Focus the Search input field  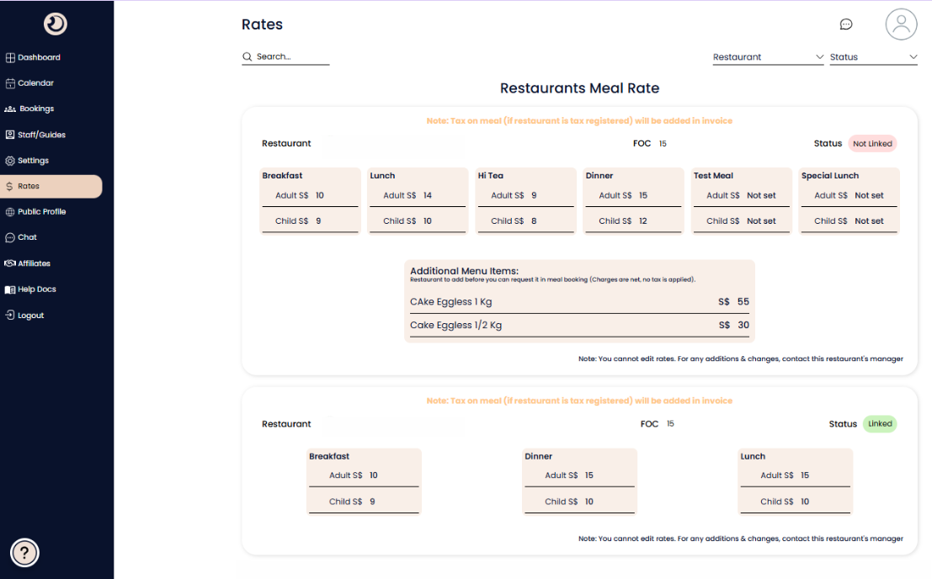tap(291, 57)
